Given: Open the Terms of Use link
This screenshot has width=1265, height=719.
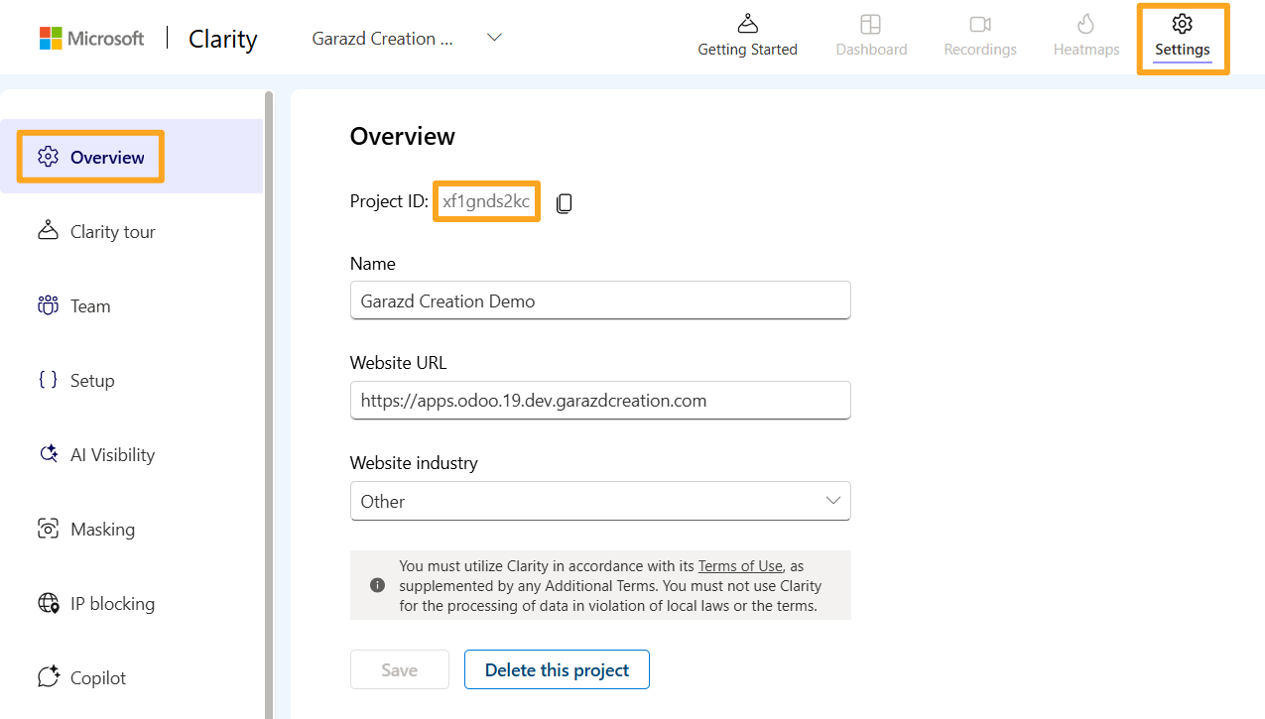Looking at the screenshot, I should 740,566.
